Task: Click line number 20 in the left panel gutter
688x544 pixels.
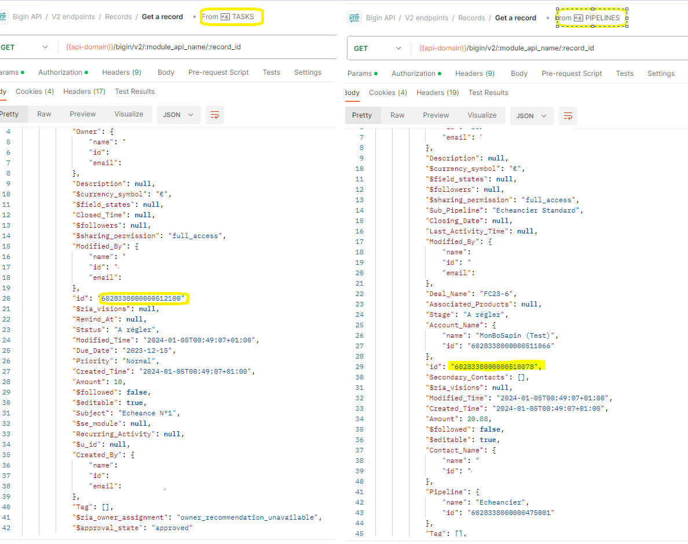Action: tap(6, 298)
